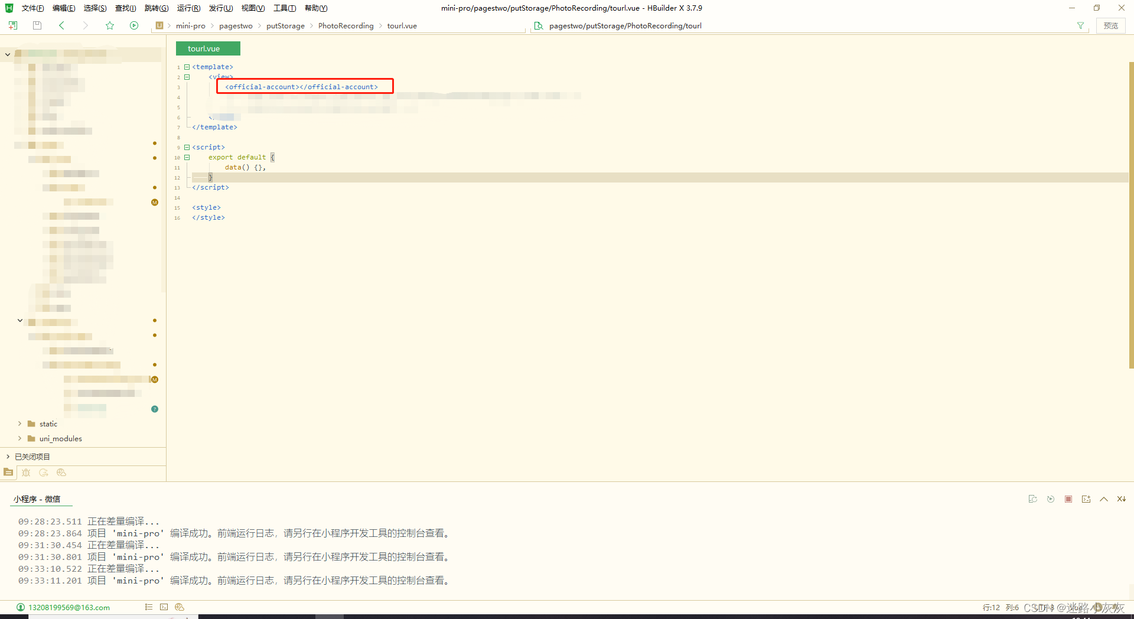Open the 发行(U) menu
This screenshot has width=1134, height=619.
click(x=221, y=8)
